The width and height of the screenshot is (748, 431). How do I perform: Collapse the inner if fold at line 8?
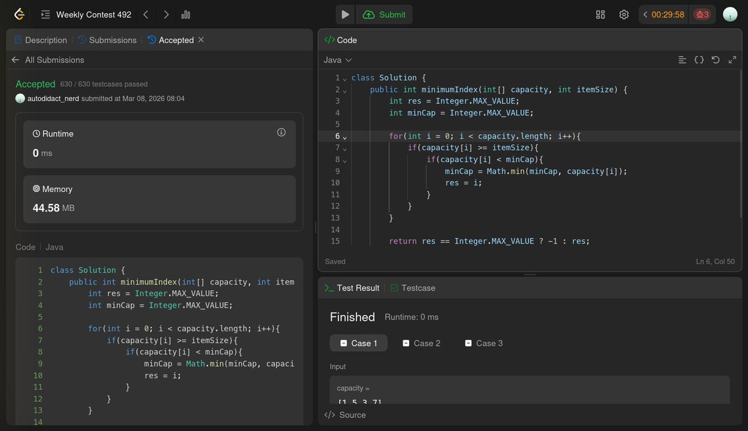(345, 160)
